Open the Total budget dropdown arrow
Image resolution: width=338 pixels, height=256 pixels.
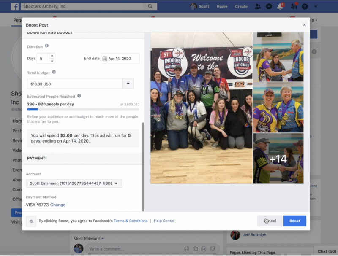(x=128, y=84)
